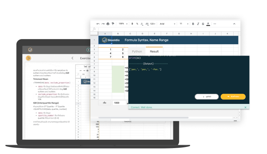Click the Redo arrow in spreadsheet toolbar

103,24
